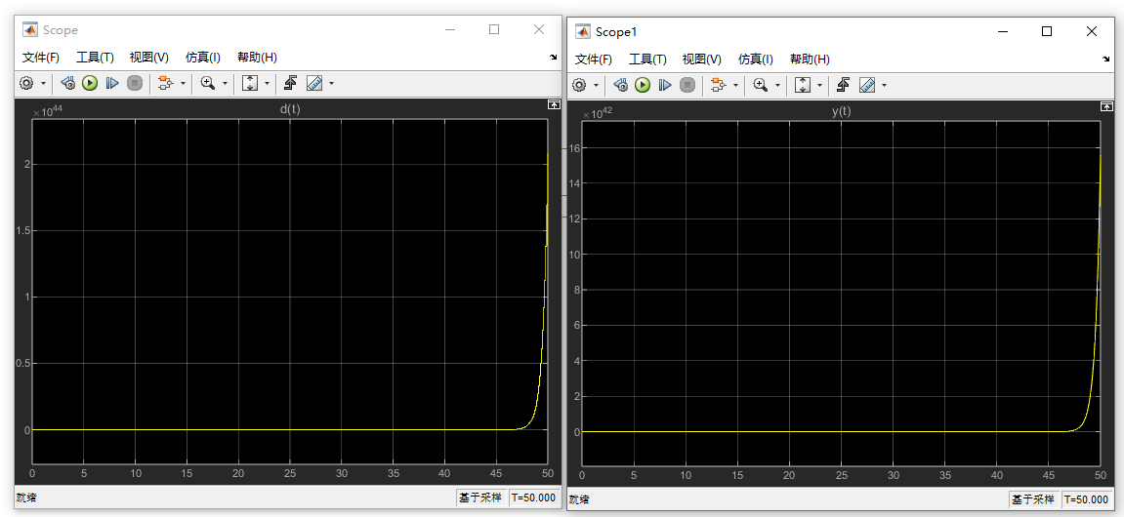Click Scale Y-axis limits icon in Scope
Viewport: 1124px width, 517px height.
tap(249, 83)
